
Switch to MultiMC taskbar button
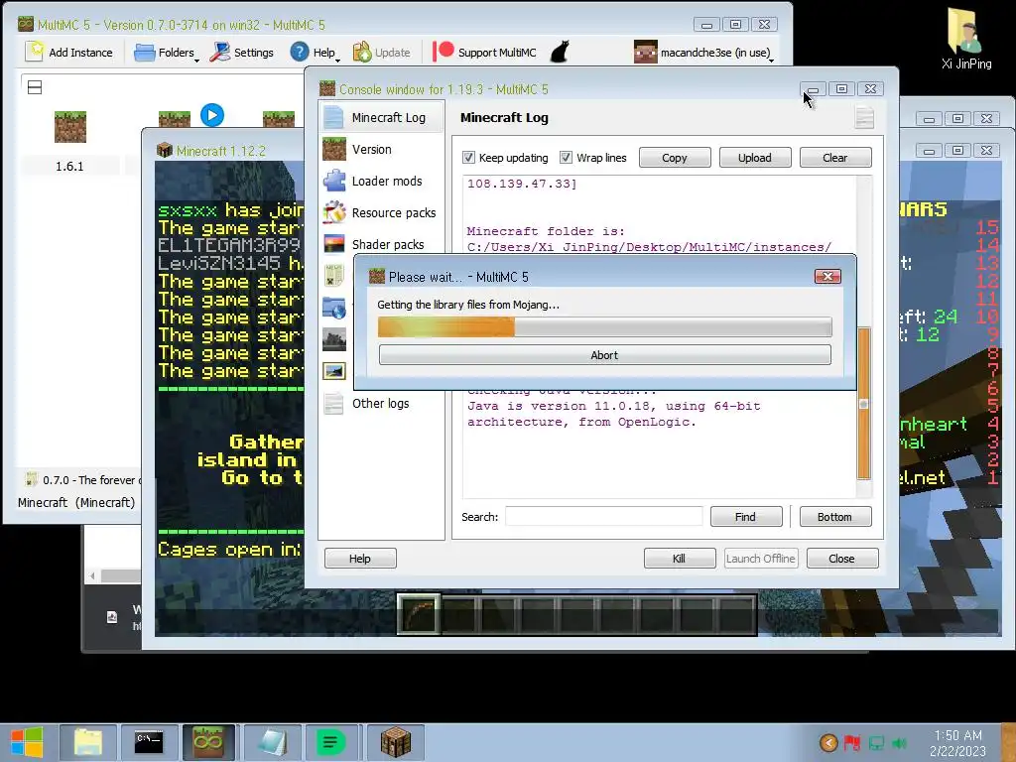click(208, 742)
